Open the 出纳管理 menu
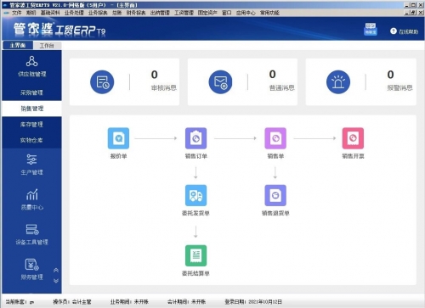 coord(160,13)
